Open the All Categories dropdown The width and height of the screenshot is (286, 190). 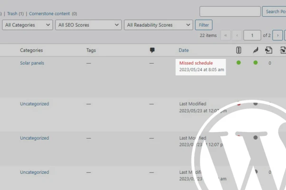tap(28, 25)
